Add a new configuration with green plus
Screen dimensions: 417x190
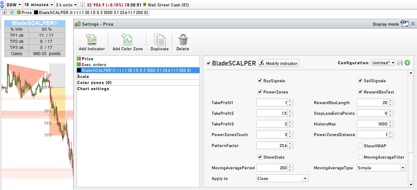[x=407, y=63]
